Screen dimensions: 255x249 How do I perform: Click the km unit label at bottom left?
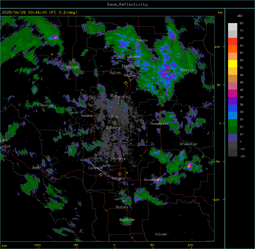[x=4, y=245]
